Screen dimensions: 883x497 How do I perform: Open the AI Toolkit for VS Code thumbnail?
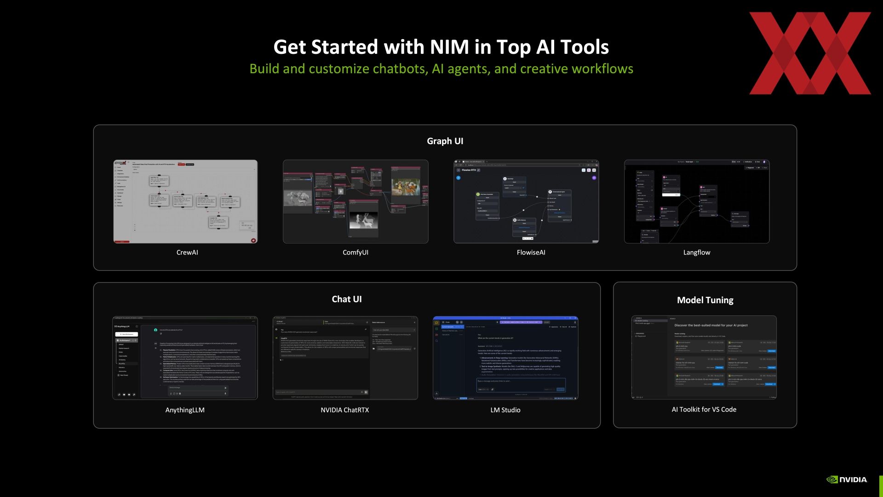pos(704,357)
